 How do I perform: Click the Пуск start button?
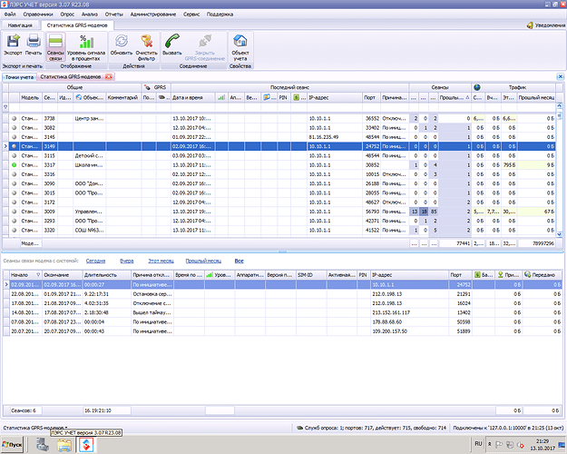[x=12, y=445]
